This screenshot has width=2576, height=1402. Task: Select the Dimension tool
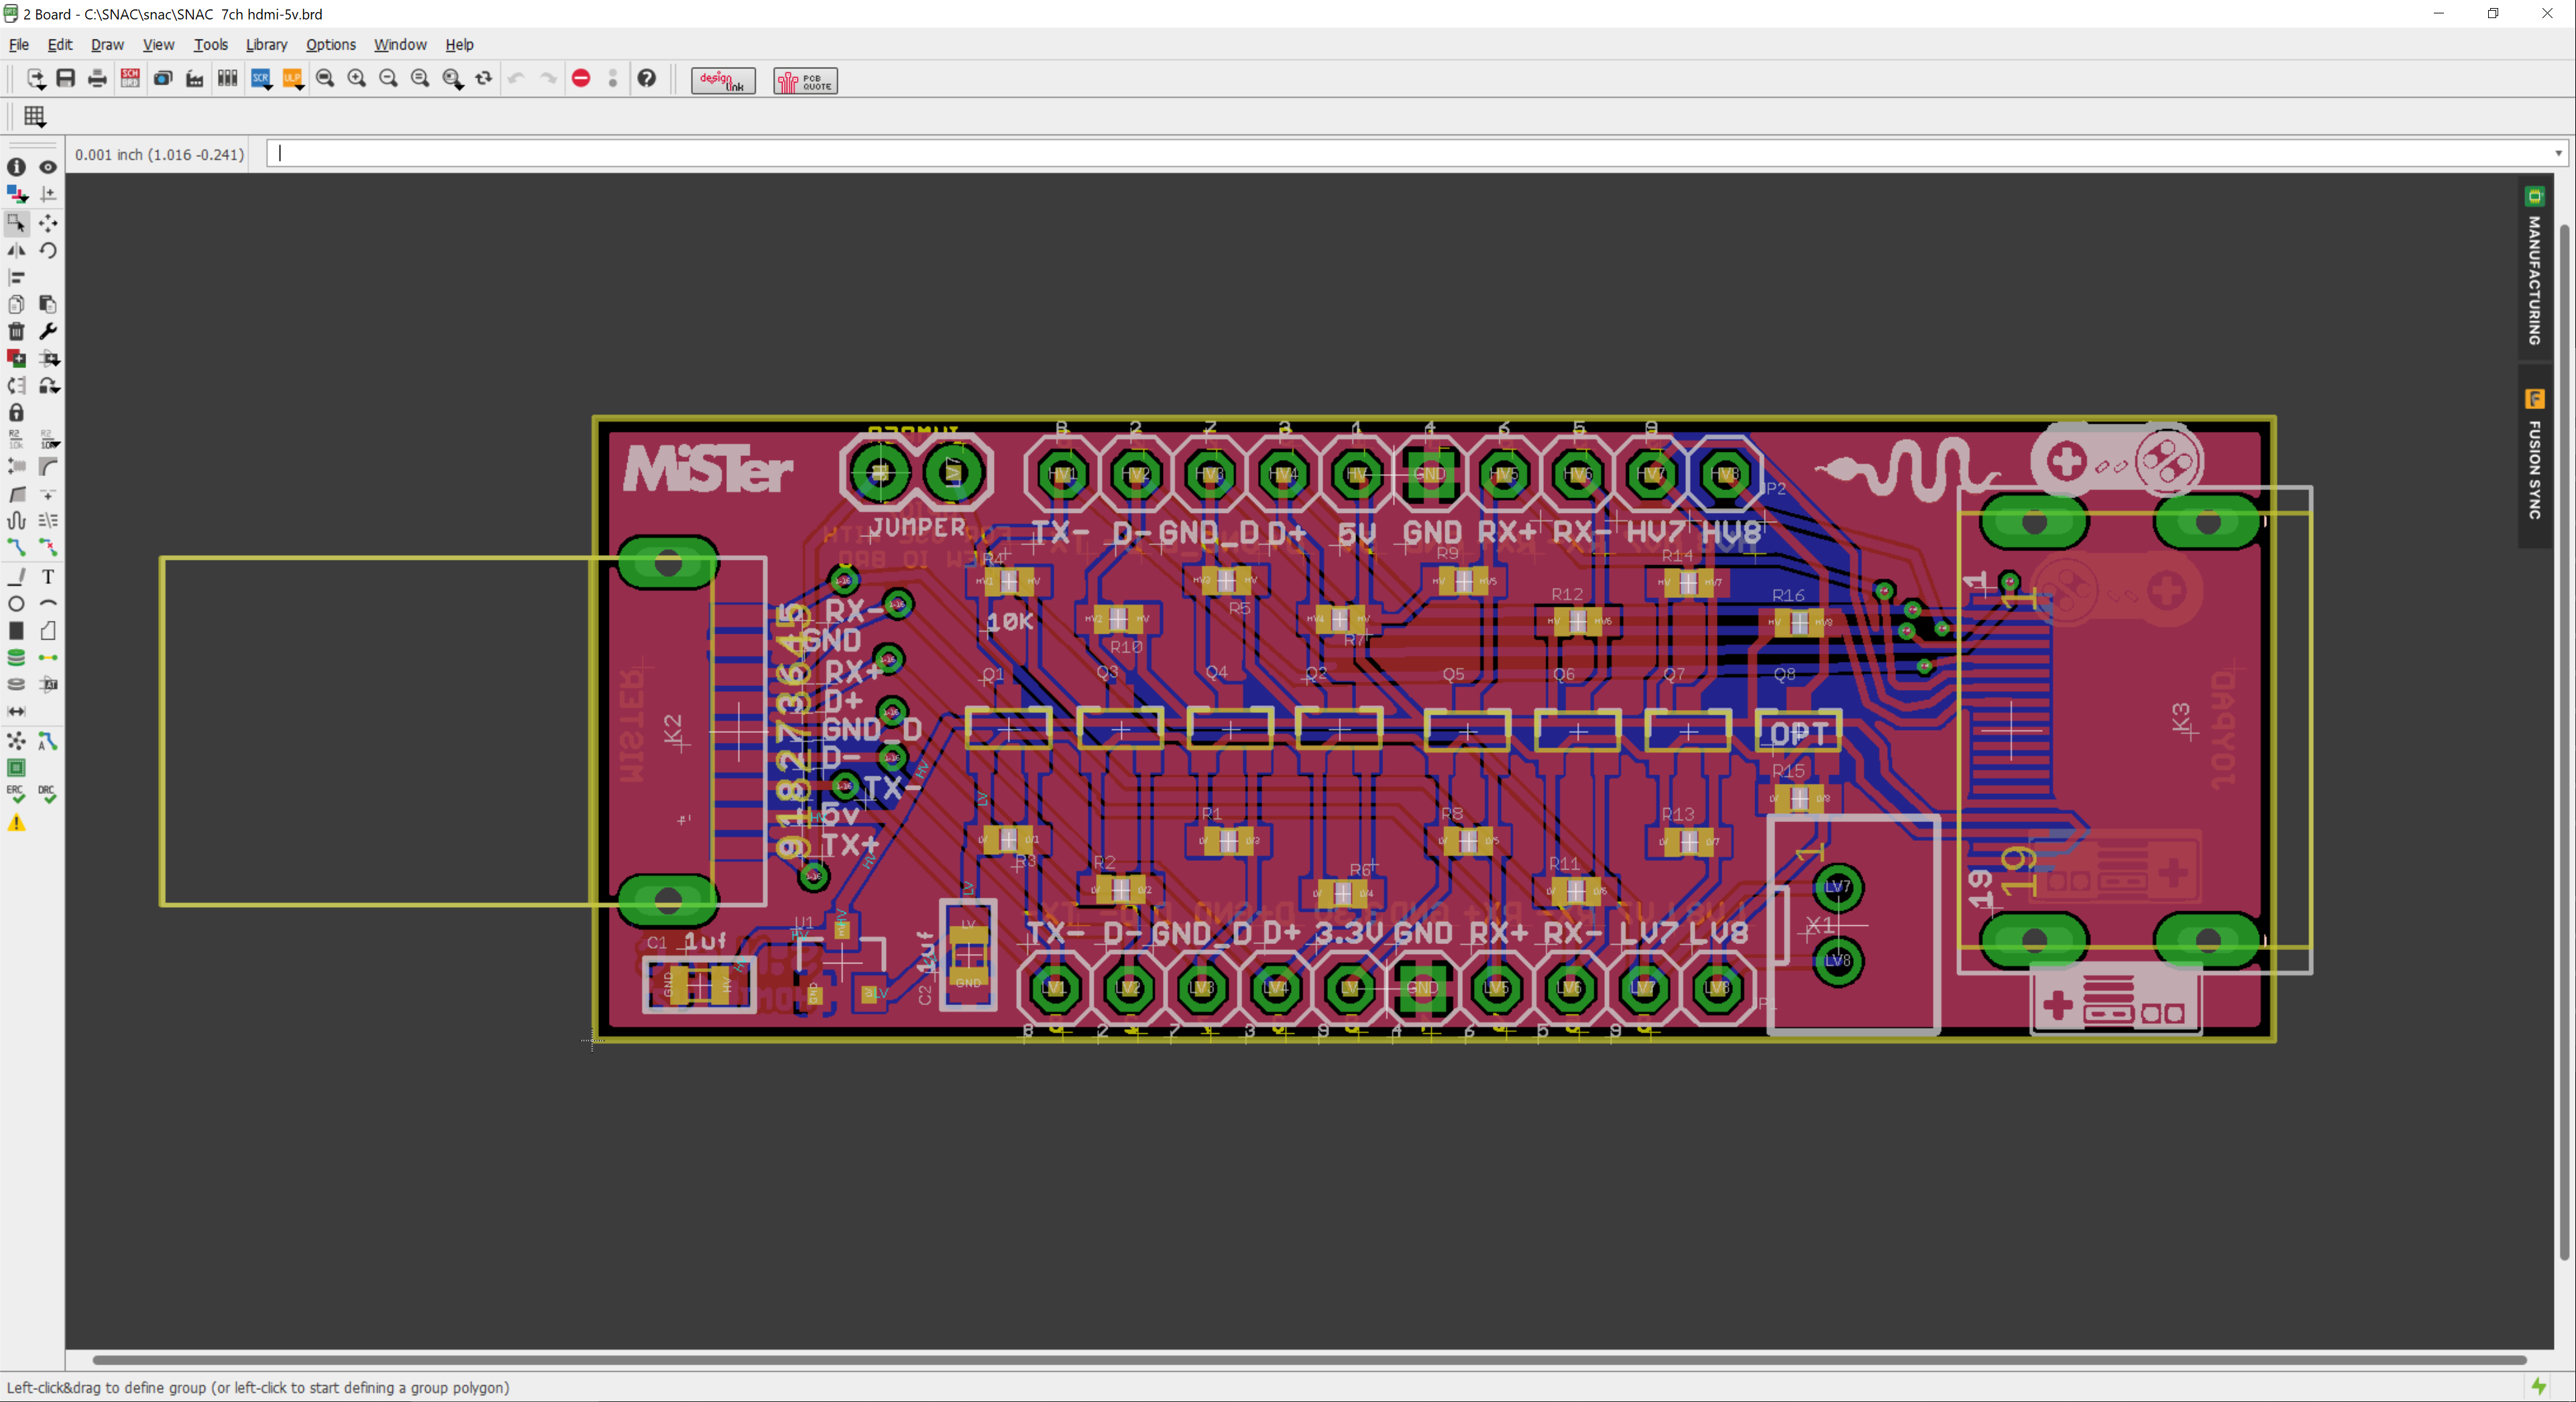point(17,712)
